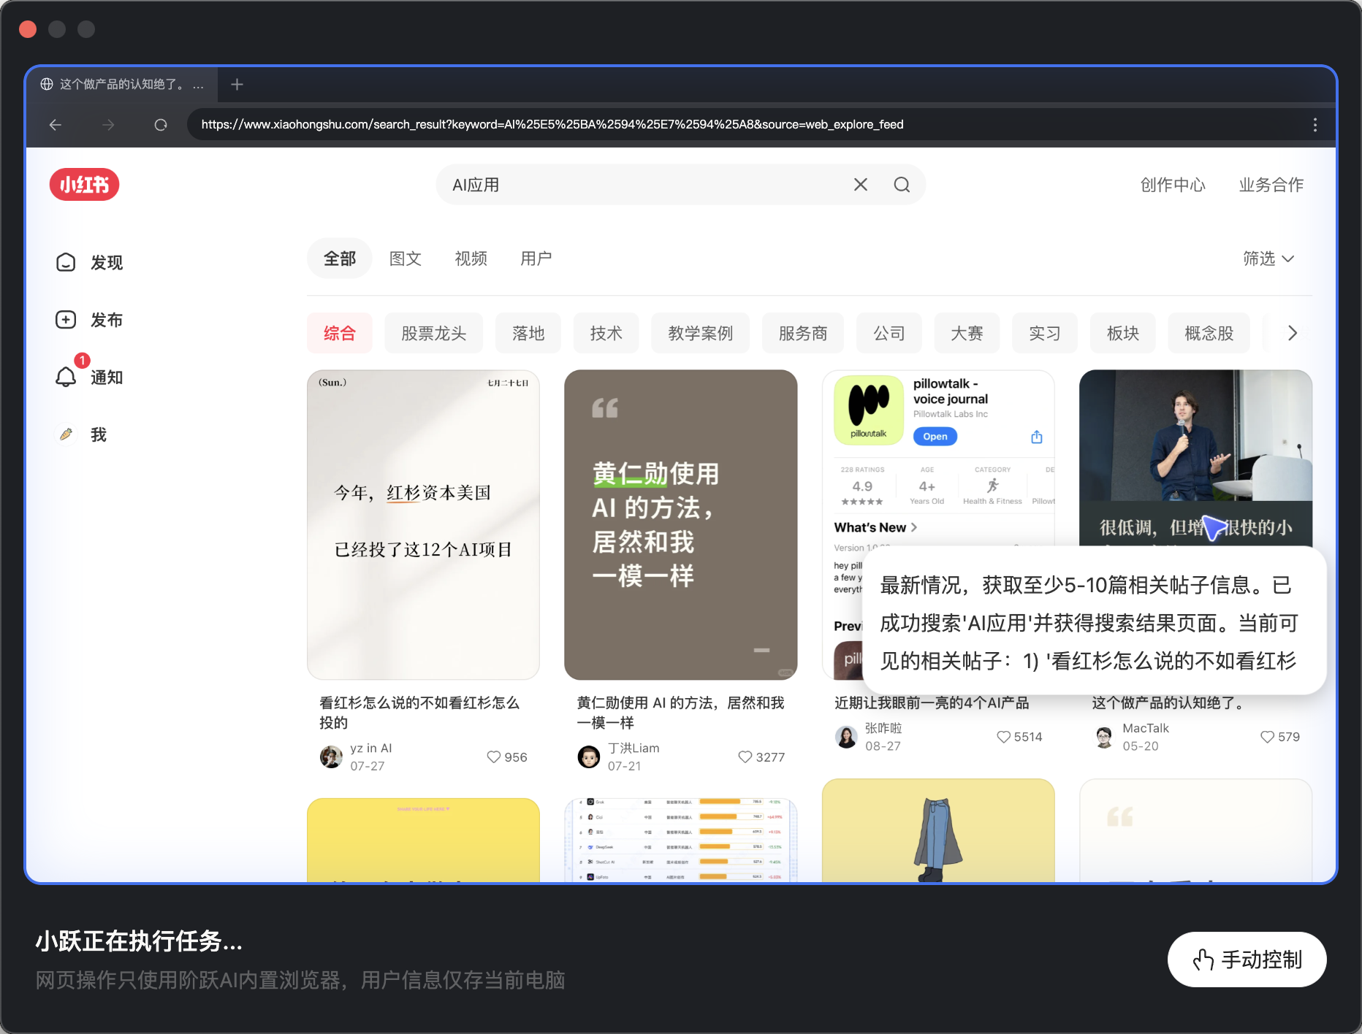This screenshot has height=1034, width=1362.
Task: Open the 创作中心 link
Action: 1173,185
